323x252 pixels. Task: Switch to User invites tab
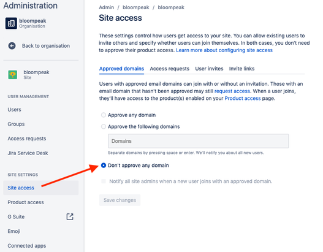tap(209, 69)
